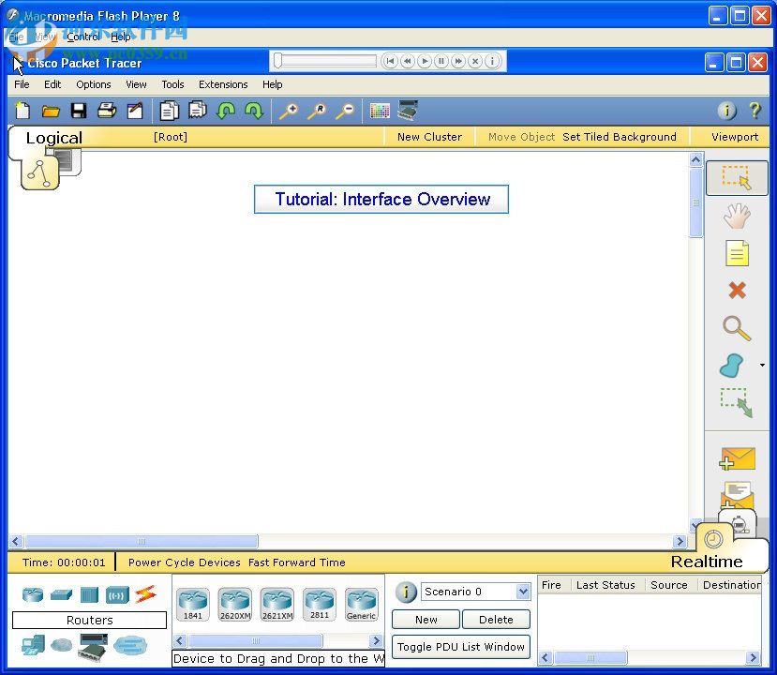The width and height of the screenshot is (777, 675).
Task: Open the File menu in Packet Tracer
Action: (22, 84)
